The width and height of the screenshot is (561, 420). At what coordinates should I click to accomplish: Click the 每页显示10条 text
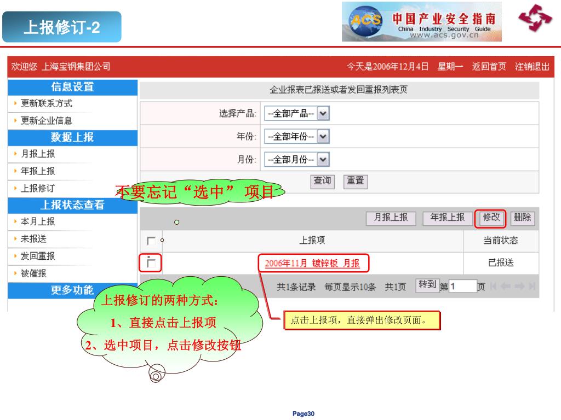point(350,287)
